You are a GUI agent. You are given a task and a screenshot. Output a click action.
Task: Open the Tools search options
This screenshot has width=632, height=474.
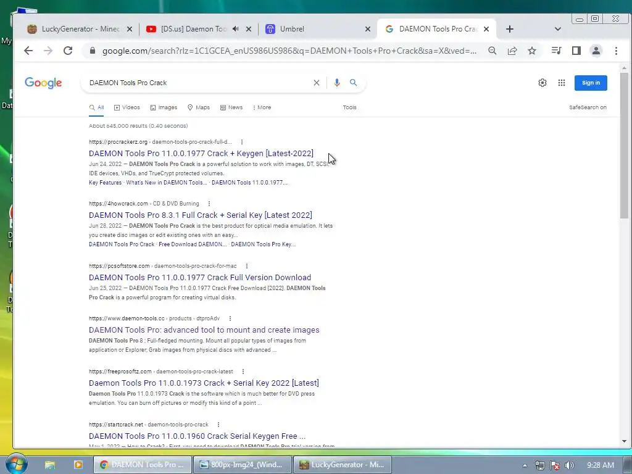coord(349,107)
